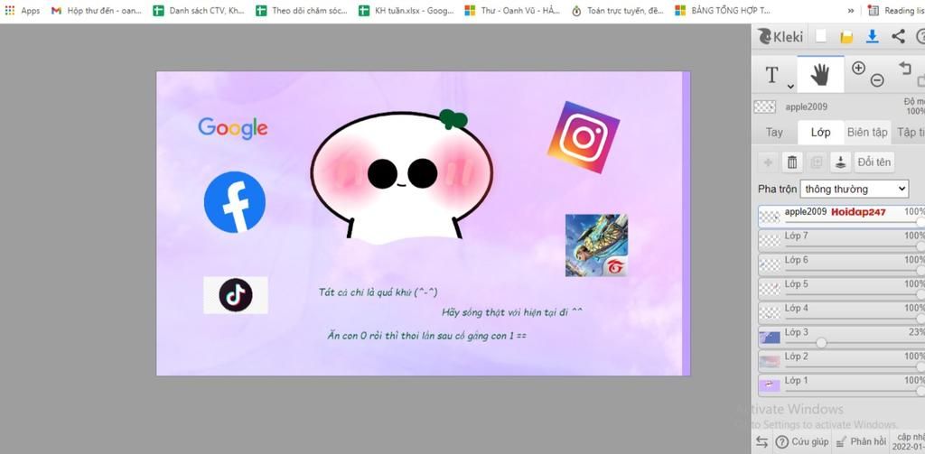Zoom out with the minus magnifier

point(877,80)
